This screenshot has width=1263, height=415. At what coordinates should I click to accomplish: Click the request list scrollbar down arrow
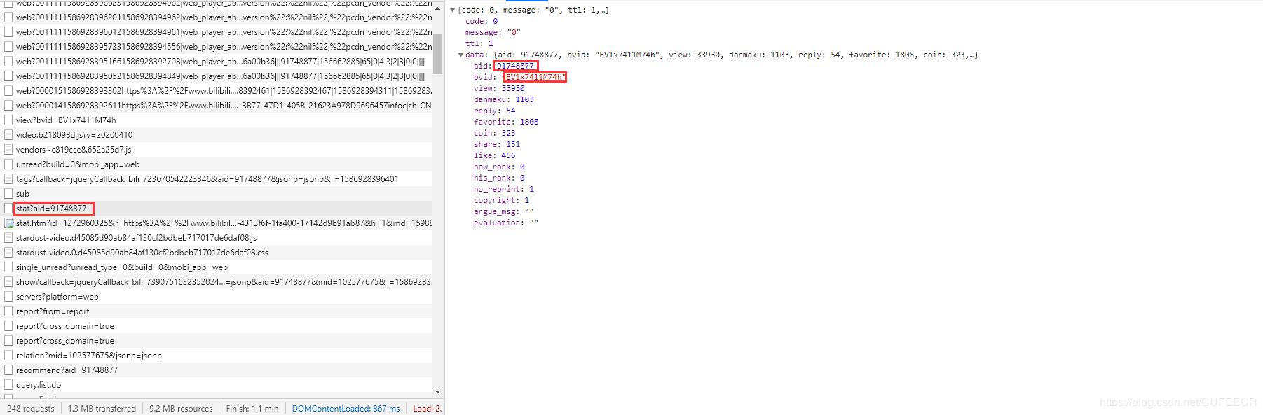[x=438, y=392]
